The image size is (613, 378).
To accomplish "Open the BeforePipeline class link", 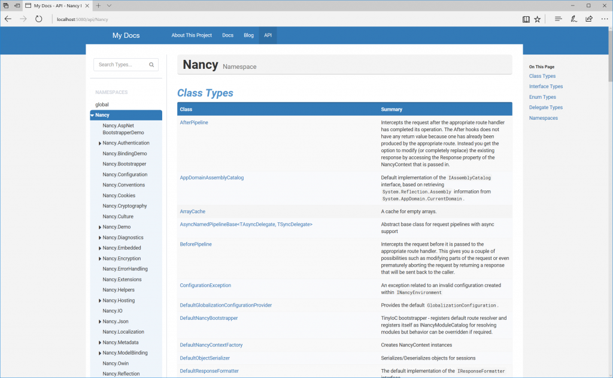I will click(196, 244).
